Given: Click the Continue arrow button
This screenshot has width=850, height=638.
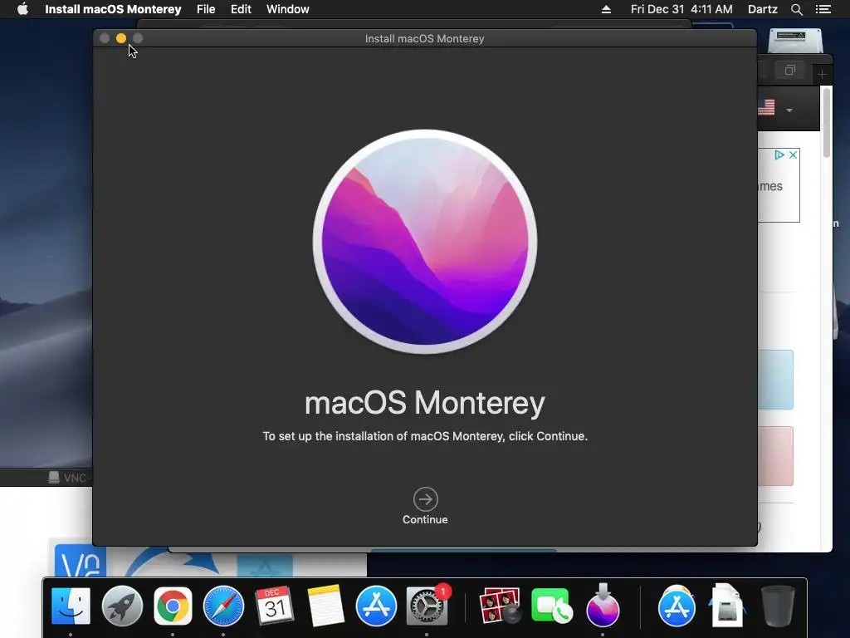Looking at the screenshot, I should click(x=425, y=499).
